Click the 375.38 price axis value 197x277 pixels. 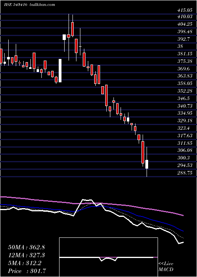coord(185,61)
